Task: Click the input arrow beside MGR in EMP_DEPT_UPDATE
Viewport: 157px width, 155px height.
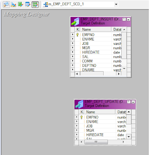Action: [x=77, y=130]
